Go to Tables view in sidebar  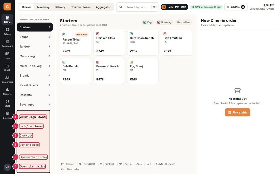pos(7,31)
